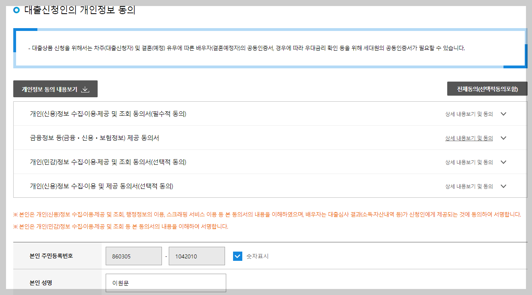Open detail link for the 민감정보 consent row
The height and width of the screenshot is (295, 532).
(x=469, y=162)
